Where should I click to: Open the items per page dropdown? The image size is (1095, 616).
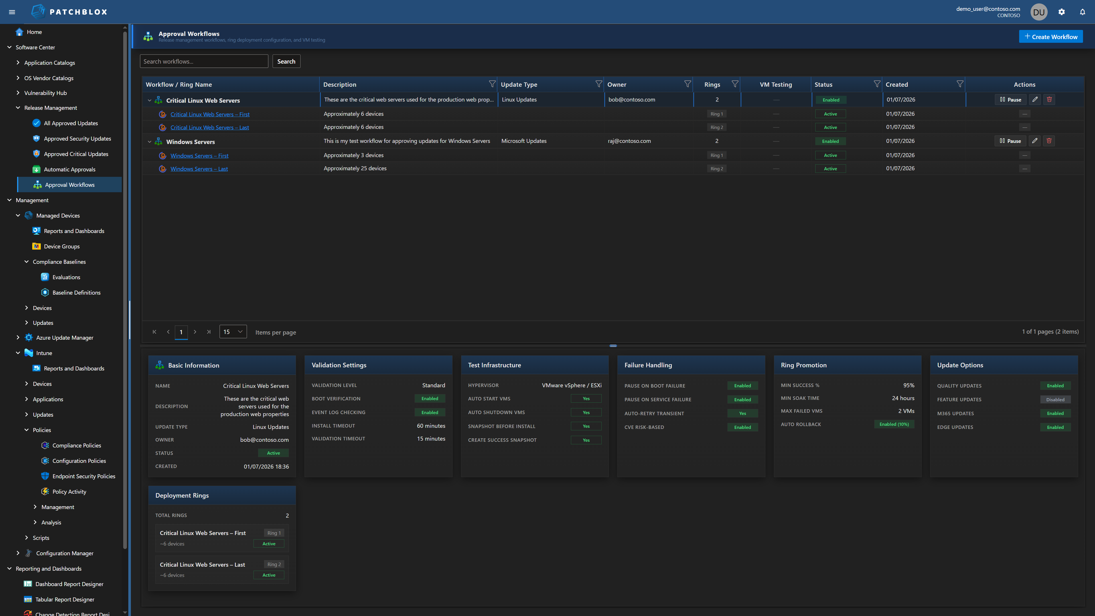click(x=233, y=332)
